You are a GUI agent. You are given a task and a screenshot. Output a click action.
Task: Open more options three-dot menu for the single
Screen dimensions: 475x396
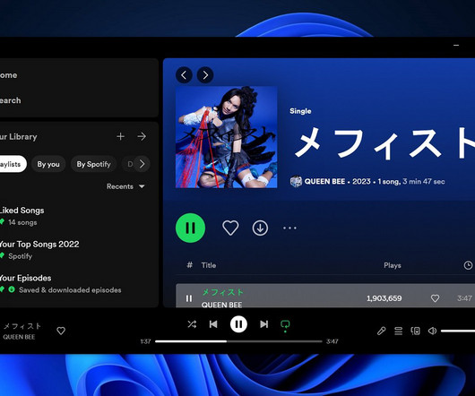click(x=289, y=228)
